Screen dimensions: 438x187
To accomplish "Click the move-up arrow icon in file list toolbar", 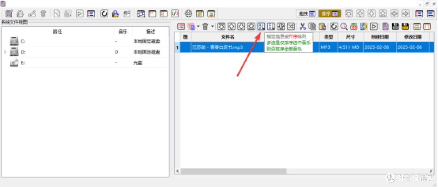I will tap(231, 26).
